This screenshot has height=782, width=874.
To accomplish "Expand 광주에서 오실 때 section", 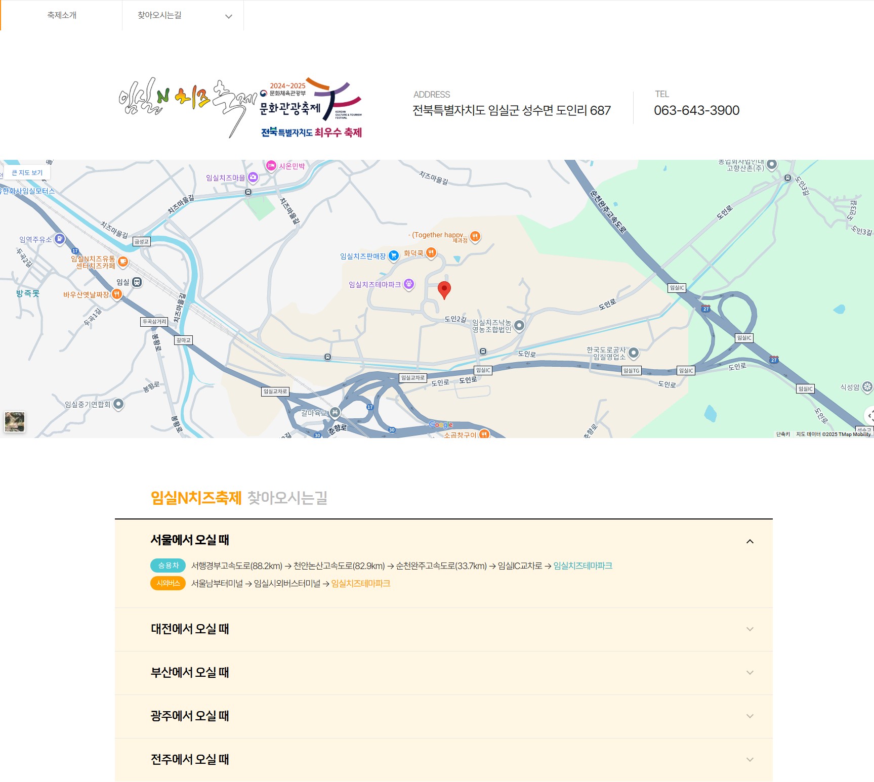I will click(x=444, y=716).
